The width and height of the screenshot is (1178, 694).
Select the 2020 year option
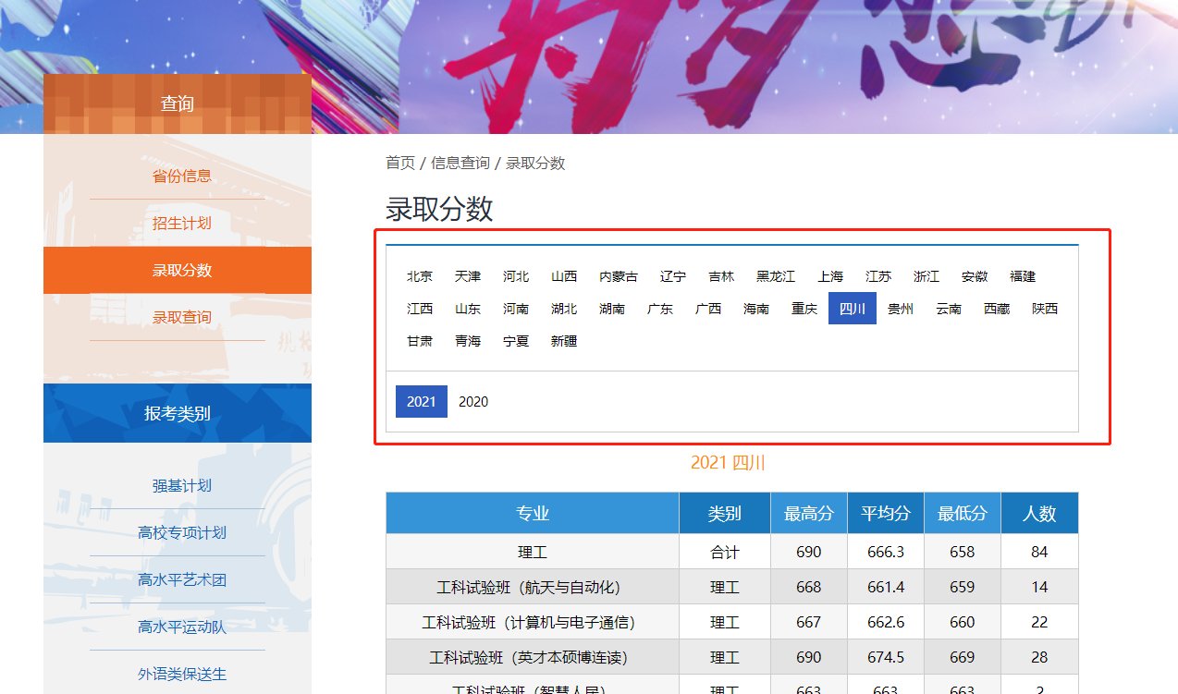pyautogui.click(x=473, y=401)
